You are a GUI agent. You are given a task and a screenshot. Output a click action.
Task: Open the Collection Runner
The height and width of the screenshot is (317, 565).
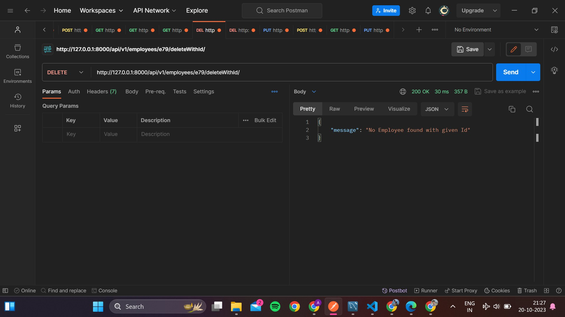click(426, 291)
